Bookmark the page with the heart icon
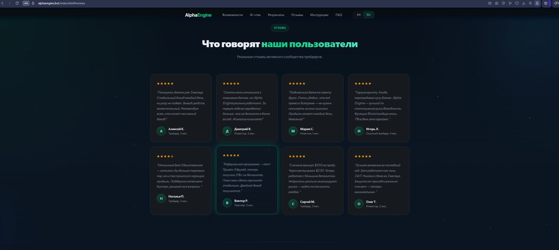Viewport: 559px width, 250px height. (x=517, y=3)
